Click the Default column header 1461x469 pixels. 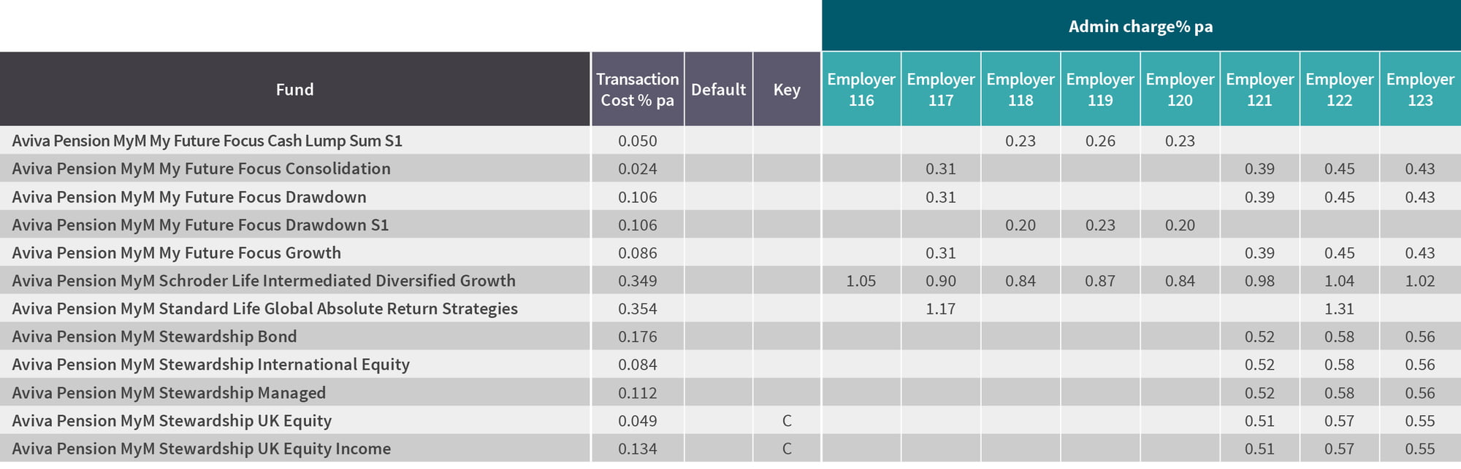click(719, 89)
